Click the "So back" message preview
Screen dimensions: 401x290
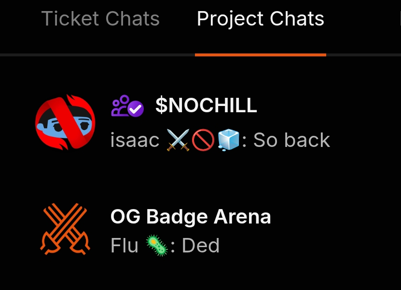coord(291,140)
